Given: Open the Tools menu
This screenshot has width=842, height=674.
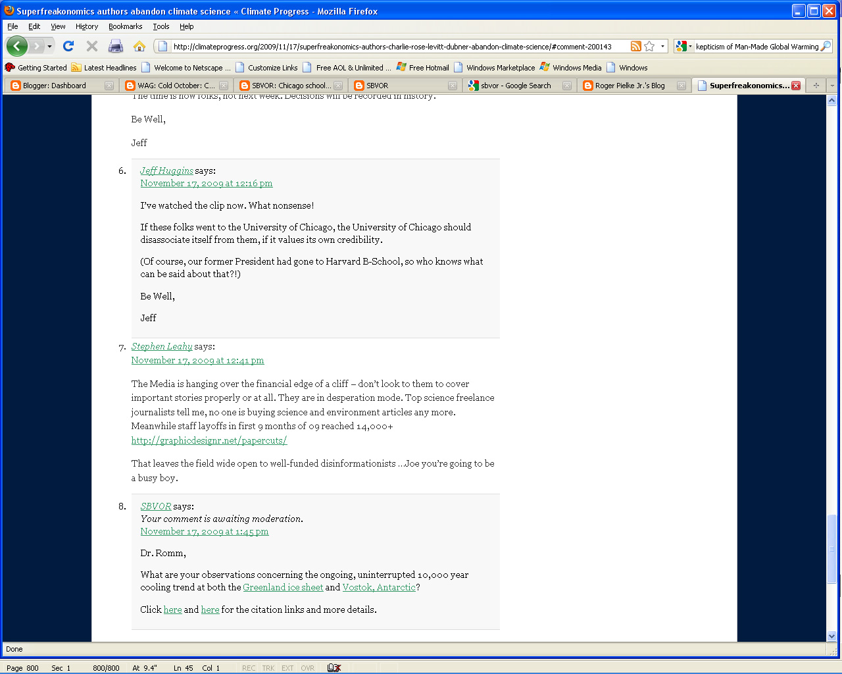Looking at the screenshot, I should click(161, 26).
